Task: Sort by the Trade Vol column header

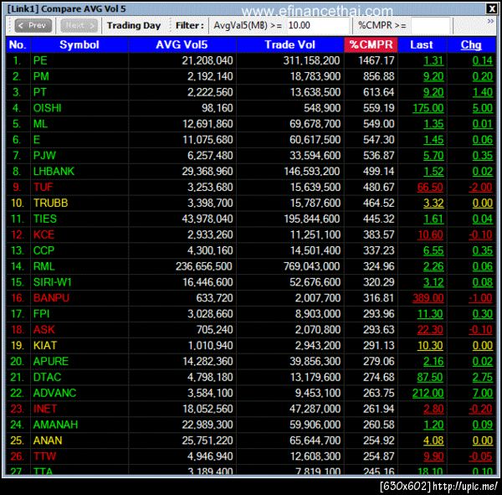Action: (x=289, y=44)
